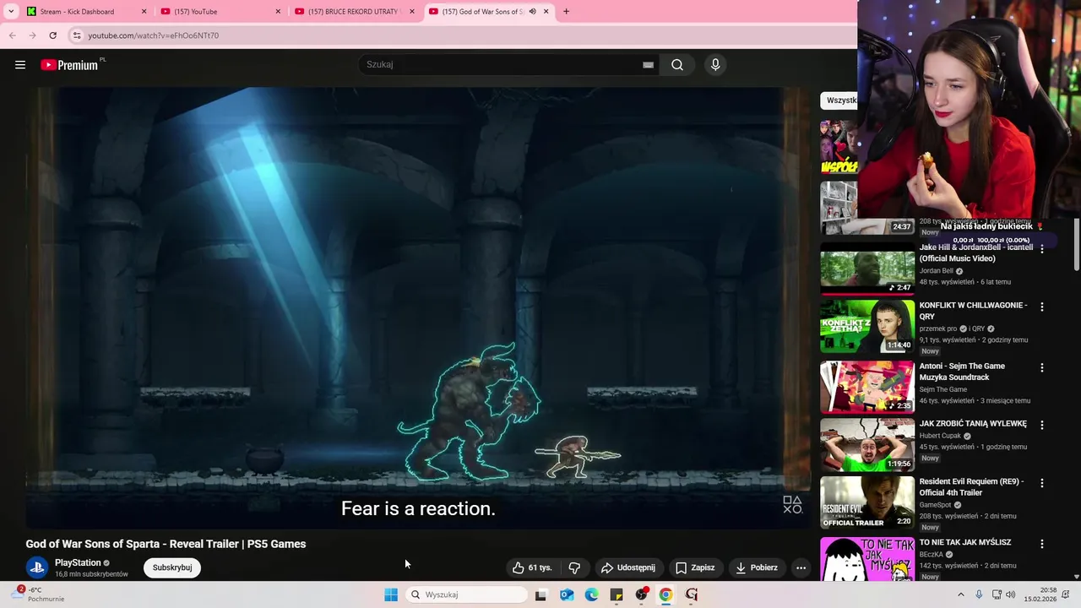Expand the Chrome tab search dropdown
This screenshot has width=1081, height=608.
11,12
